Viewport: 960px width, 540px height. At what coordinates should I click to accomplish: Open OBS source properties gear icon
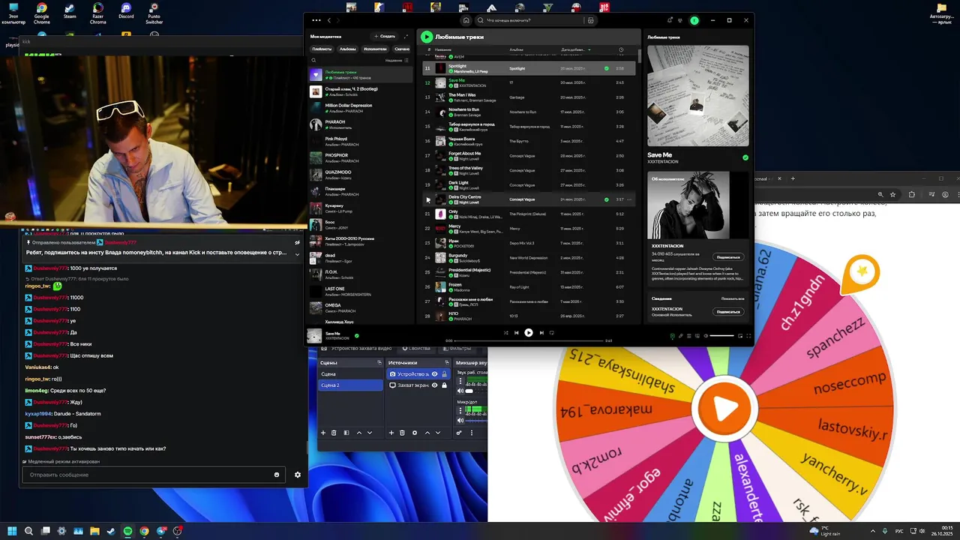[414, 433]
